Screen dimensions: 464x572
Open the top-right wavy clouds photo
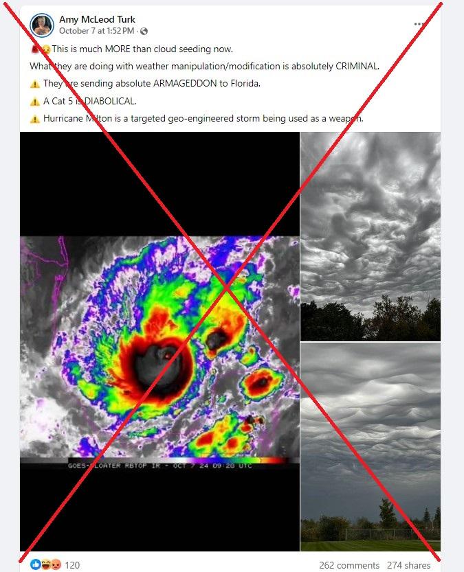tap(371, 236)
